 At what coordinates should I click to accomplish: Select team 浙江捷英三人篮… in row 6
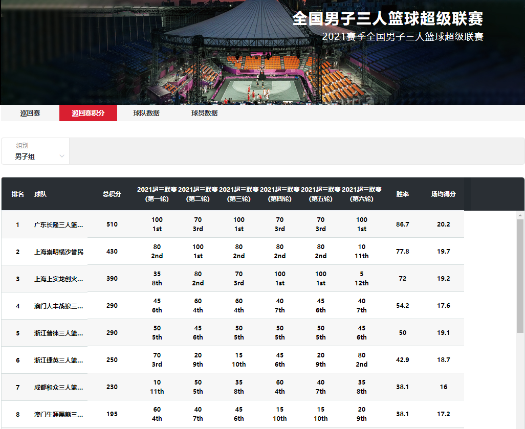(59, 360)
